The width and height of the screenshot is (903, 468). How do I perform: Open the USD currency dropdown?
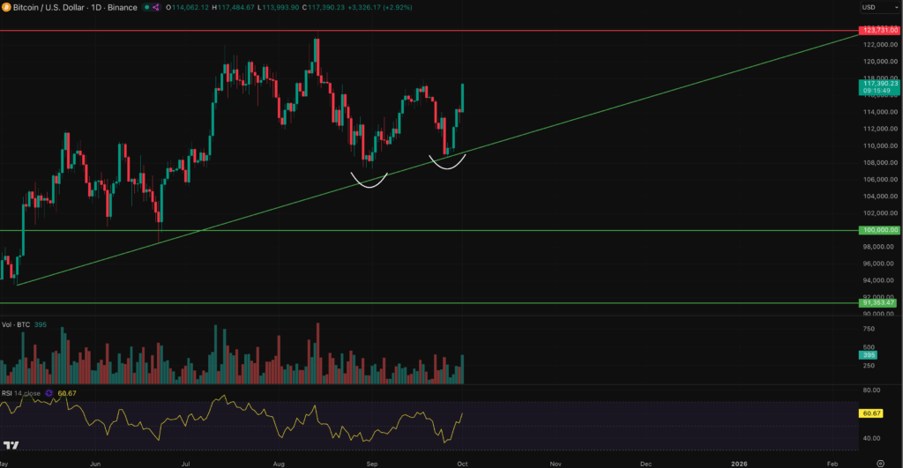coord(880,7)
